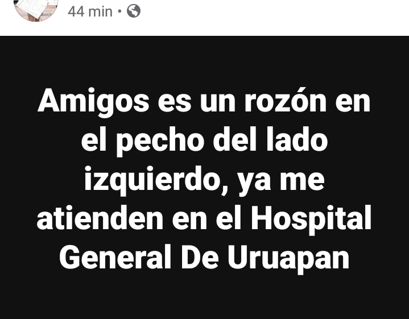The height and width of the screenshot is (319, 409).
Task: Click the word General in the post
Action: pos(115,257)
